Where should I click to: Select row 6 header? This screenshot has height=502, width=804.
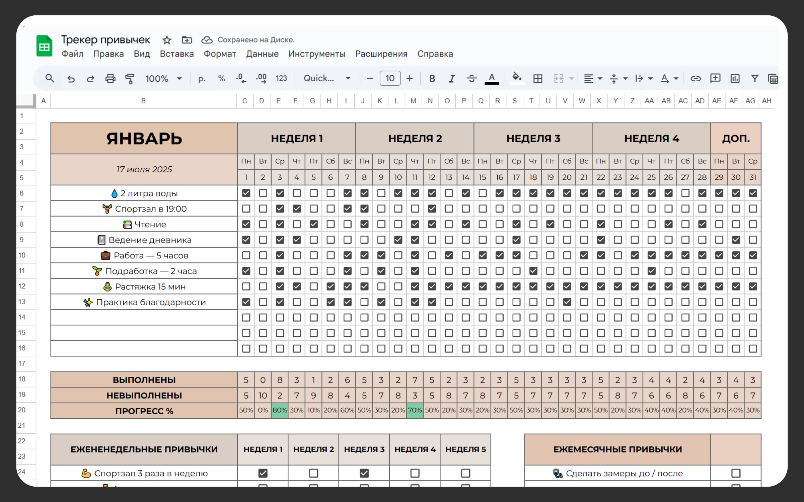[22, 193]
